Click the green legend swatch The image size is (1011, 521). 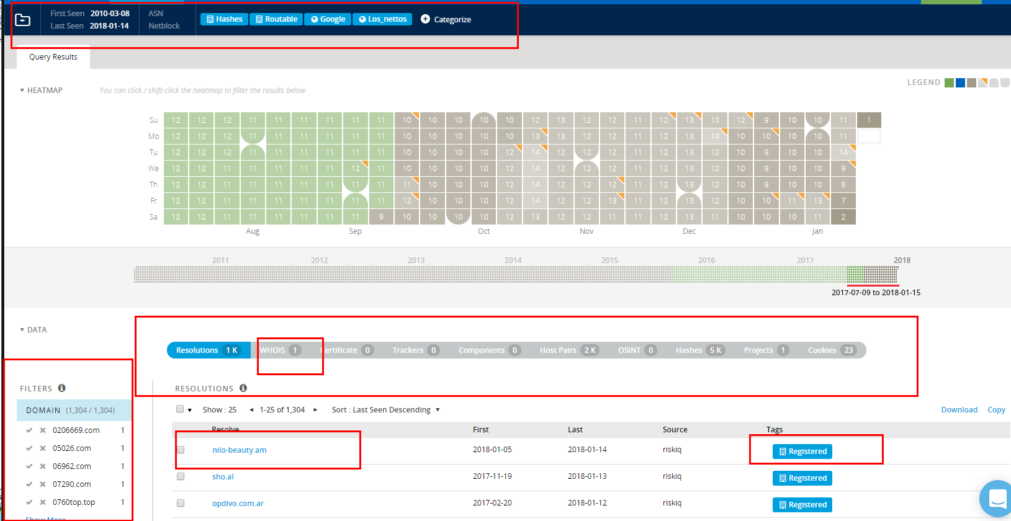click(x=949, y=83)
